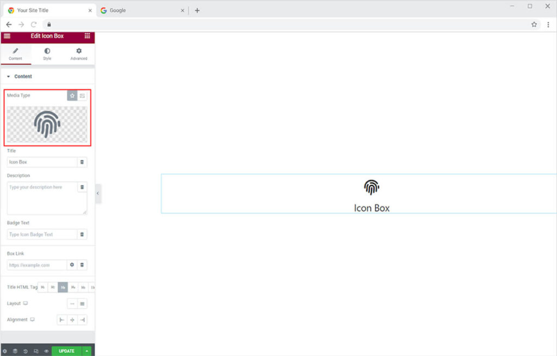Open the History icon in bottom toolbar
The image size is (557, 356).
[x=26, y=351]
